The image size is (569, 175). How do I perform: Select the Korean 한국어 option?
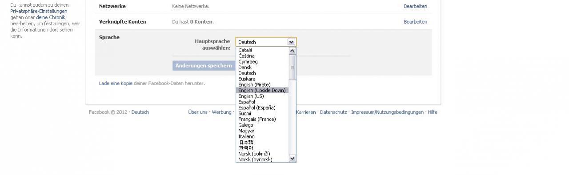point(262,148)
